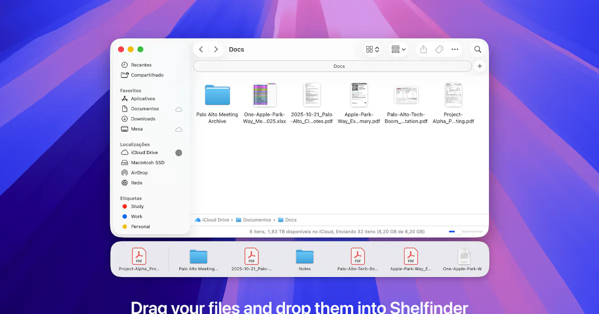
Task: Click the cloud icon next to Mesa
Action: 179,129
